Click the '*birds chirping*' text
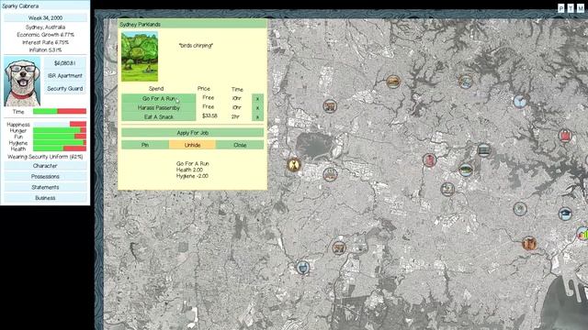The height and width of the screenshot is (330, 588). 196,45
